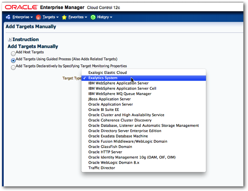Choose Oracle Cluster and High Availability Service
The width and height of the screenshot is (248, 191).
coord(143,115)
